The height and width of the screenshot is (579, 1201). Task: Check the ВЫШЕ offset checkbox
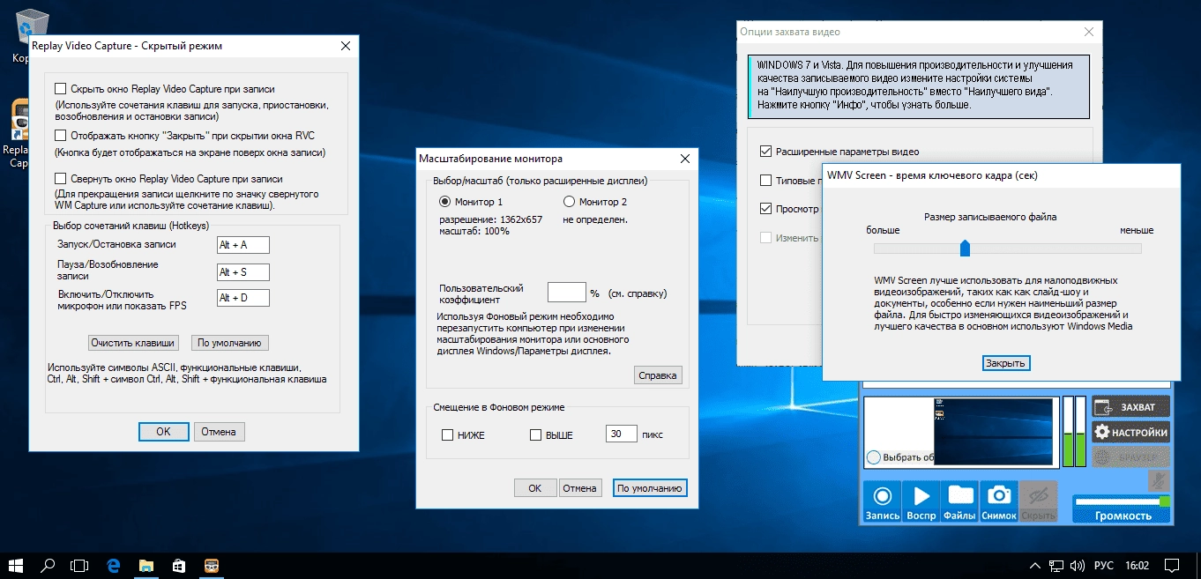coord(535,434)
